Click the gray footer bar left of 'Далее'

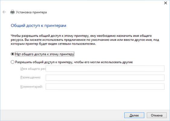[62, 115]
